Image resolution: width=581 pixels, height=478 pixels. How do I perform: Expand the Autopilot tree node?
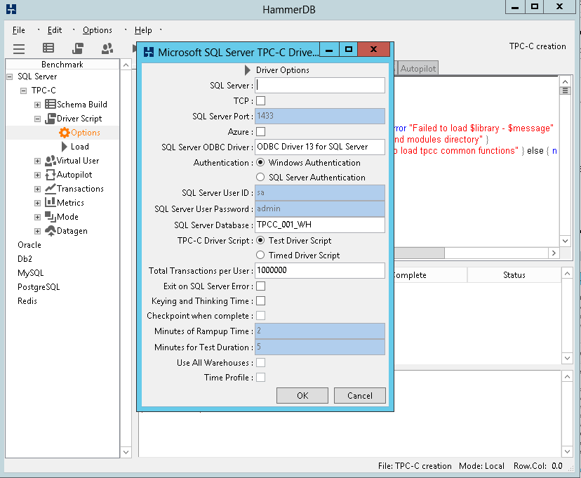pyautogui.click(x=37, y=175)
